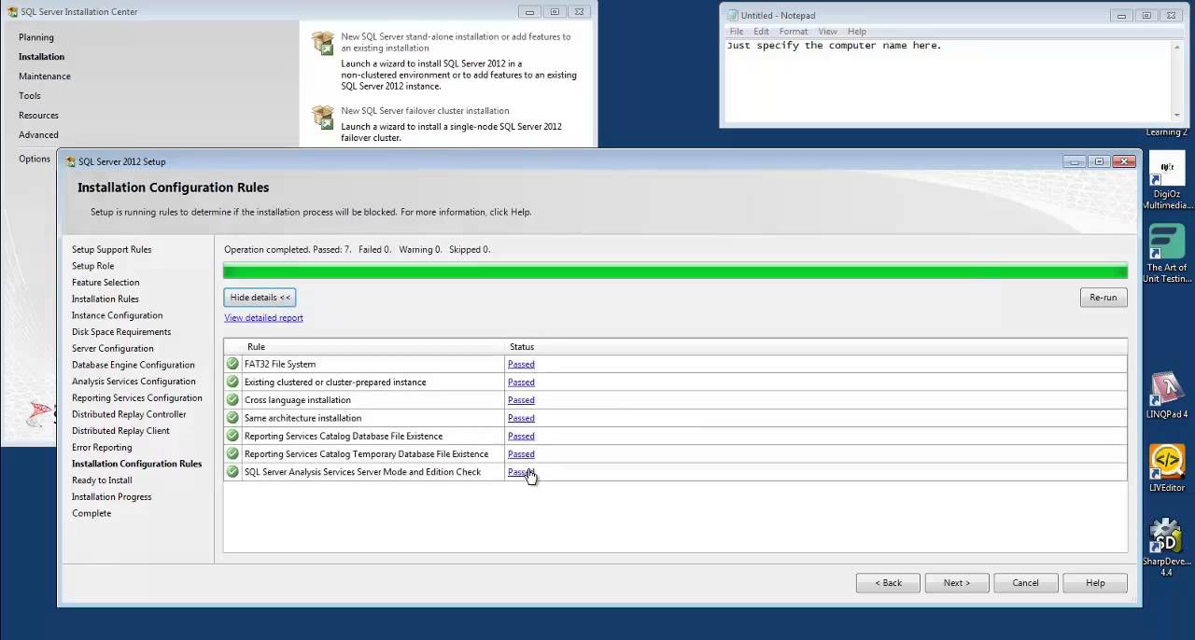1195x640 pixels.
Task: Select Feature Selection step
Action: (x=105, y=283)
